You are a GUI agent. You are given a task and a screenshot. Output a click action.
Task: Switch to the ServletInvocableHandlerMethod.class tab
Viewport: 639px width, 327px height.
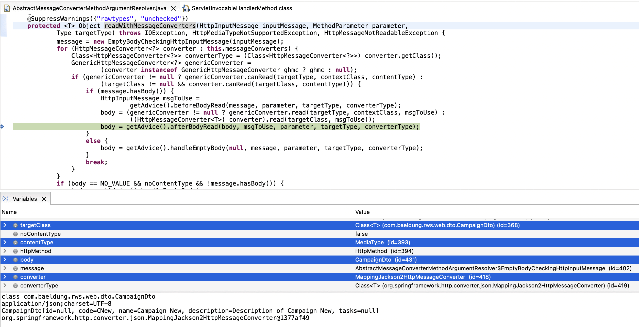point(242,8)
